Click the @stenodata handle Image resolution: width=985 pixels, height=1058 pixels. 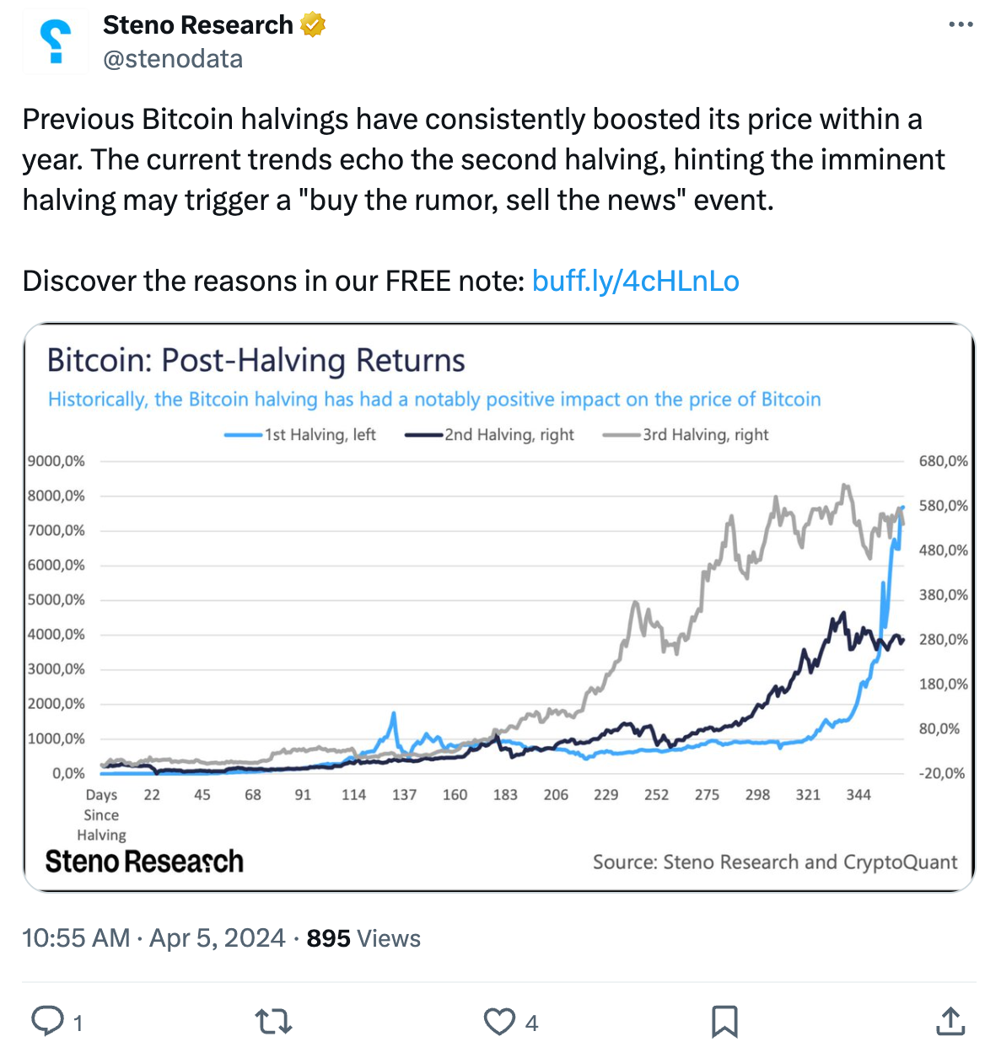tap(172, 58)
